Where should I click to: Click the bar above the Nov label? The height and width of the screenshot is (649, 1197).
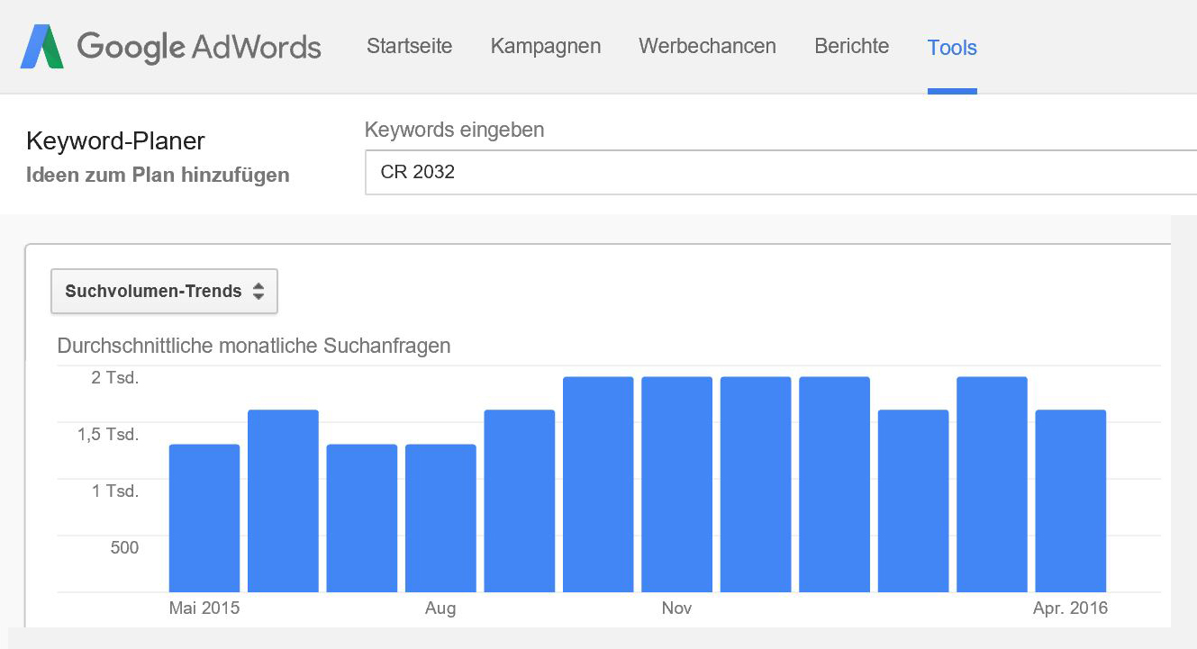coord(677,484)
